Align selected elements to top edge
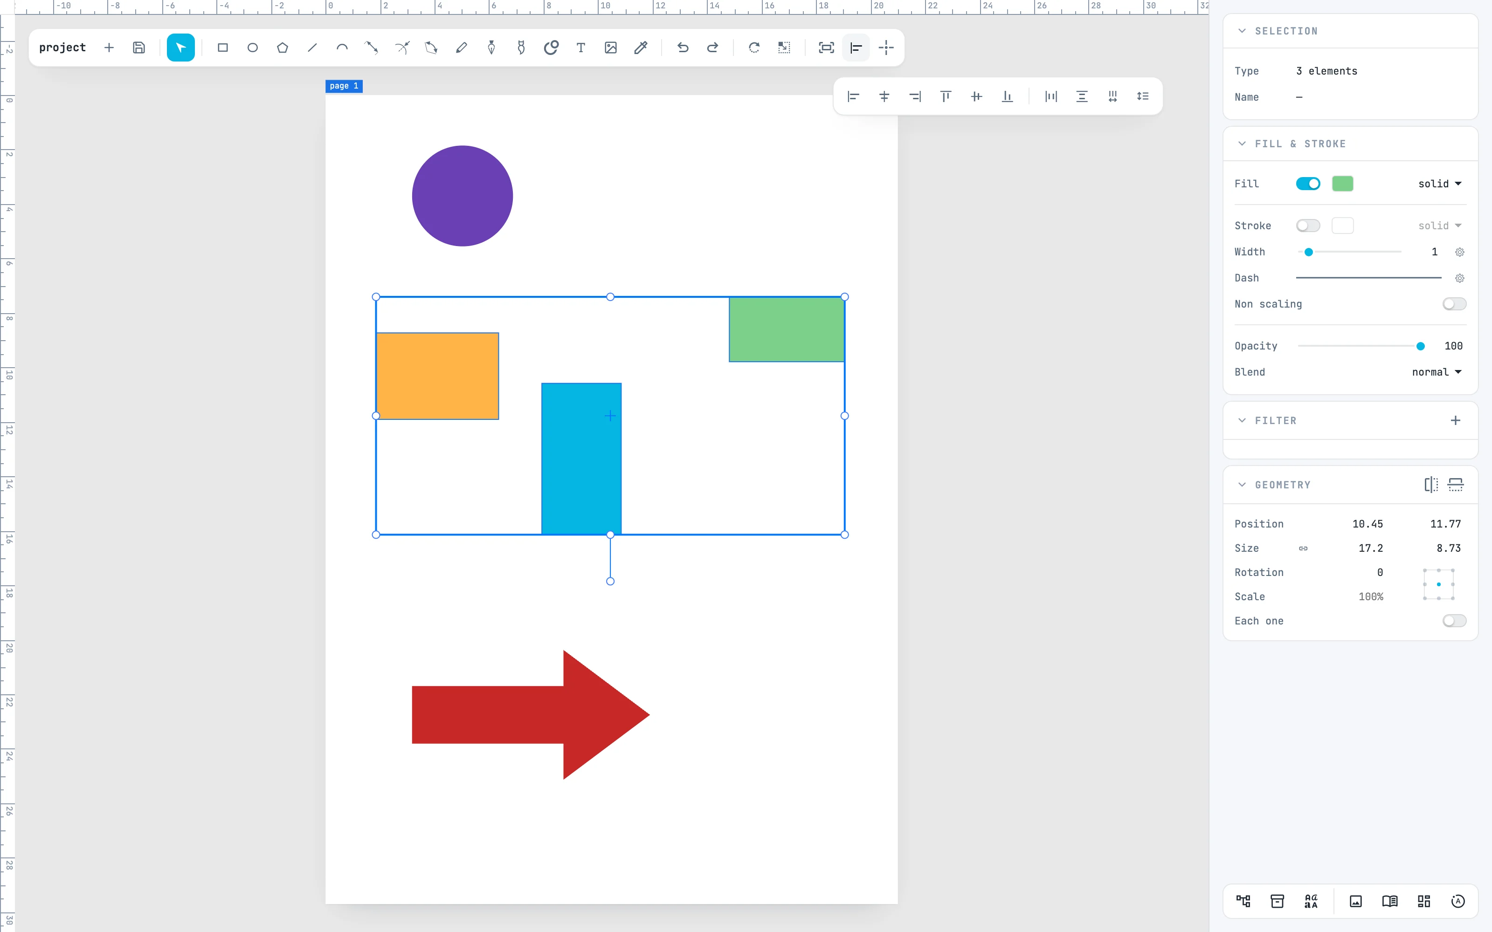The height and width of the screenshot is (932, 1492). tap(946, 96)
